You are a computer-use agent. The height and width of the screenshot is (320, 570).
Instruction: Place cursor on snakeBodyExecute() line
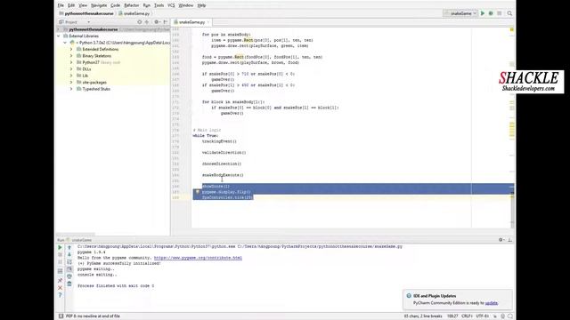(223, 175)
